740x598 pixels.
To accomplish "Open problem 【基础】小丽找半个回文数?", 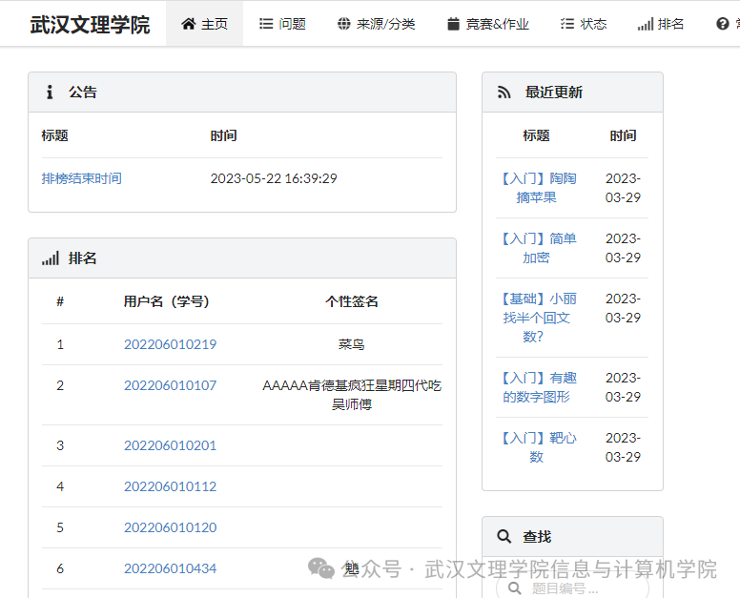I will pyautogui.click(x=537, y=318).
